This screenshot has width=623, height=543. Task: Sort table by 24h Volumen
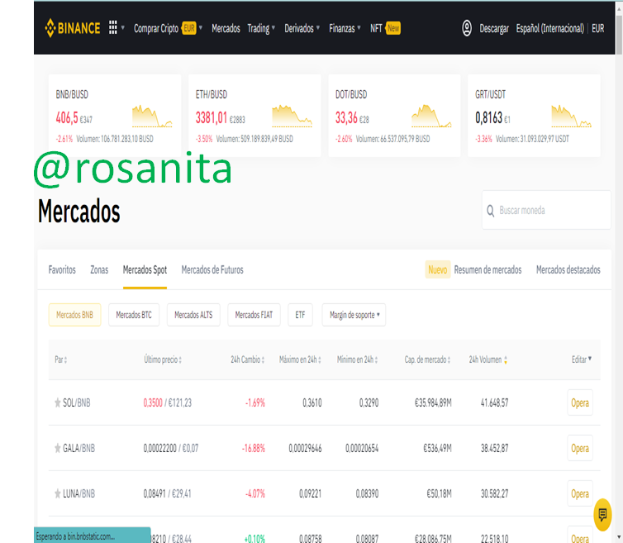point(488,360)
